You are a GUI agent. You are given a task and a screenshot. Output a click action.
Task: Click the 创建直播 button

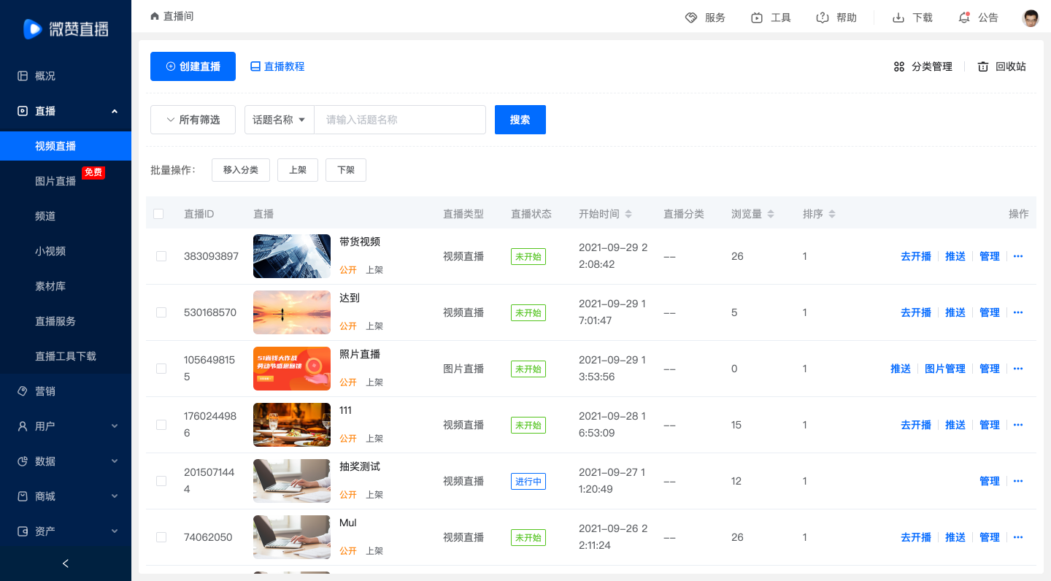tap(193, 66)
